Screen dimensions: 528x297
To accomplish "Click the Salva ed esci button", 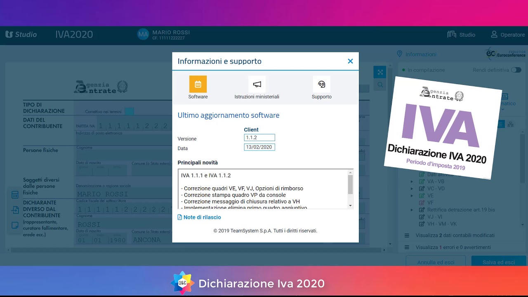I will (499, 262).
